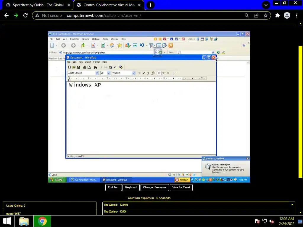Viewport: 303px width, 227px height.
Task: Open the Windows Start menu on host taskbar
Action: point(7,221)
